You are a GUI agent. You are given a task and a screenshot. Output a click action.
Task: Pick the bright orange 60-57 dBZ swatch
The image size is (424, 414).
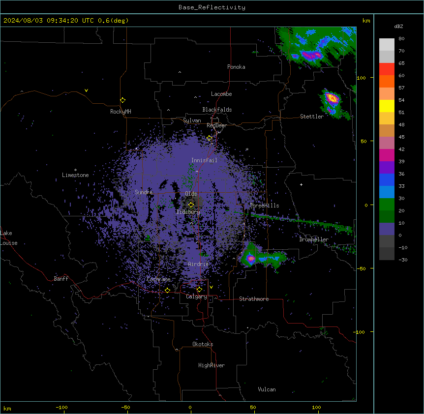pyautogui.click(x=387, y=81)
